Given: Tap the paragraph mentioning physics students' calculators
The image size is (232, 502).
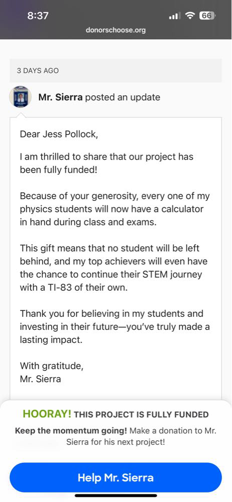Looking at the screenshot, I should click(x=115, y=209).
